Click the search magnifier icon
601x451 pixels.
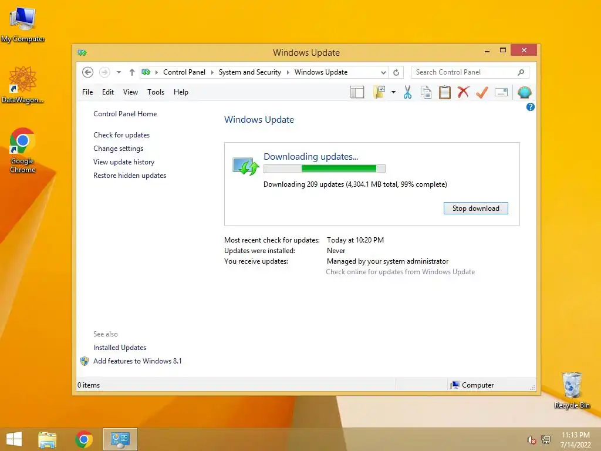coord(521,72)
